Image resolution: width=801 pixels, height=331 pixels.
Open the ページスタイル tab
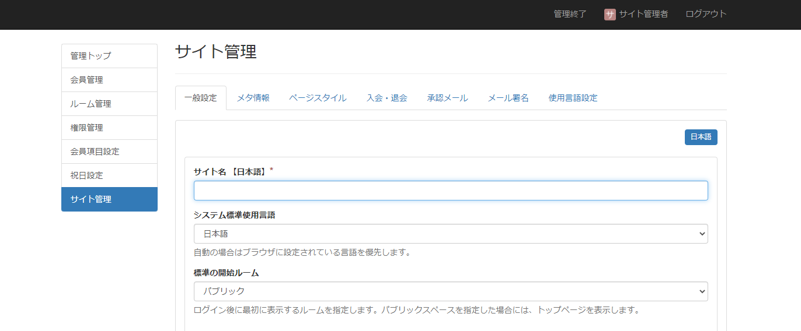pos(318,98)
